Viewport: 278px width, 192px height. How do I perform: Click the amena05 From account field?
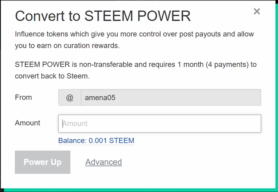(x=170, y=98)
